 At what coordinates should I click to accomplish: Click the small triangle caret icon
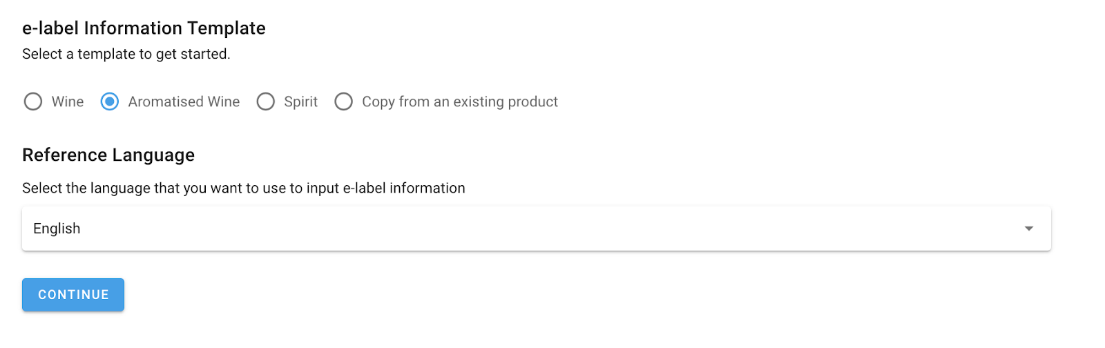tap(1028, 229)
